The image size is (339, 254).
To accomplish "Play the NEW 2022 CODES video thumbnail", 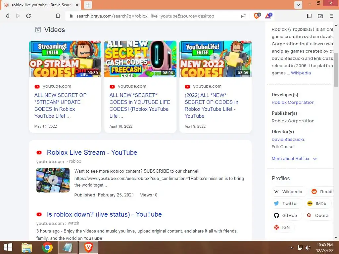I will tap(215, 59).
